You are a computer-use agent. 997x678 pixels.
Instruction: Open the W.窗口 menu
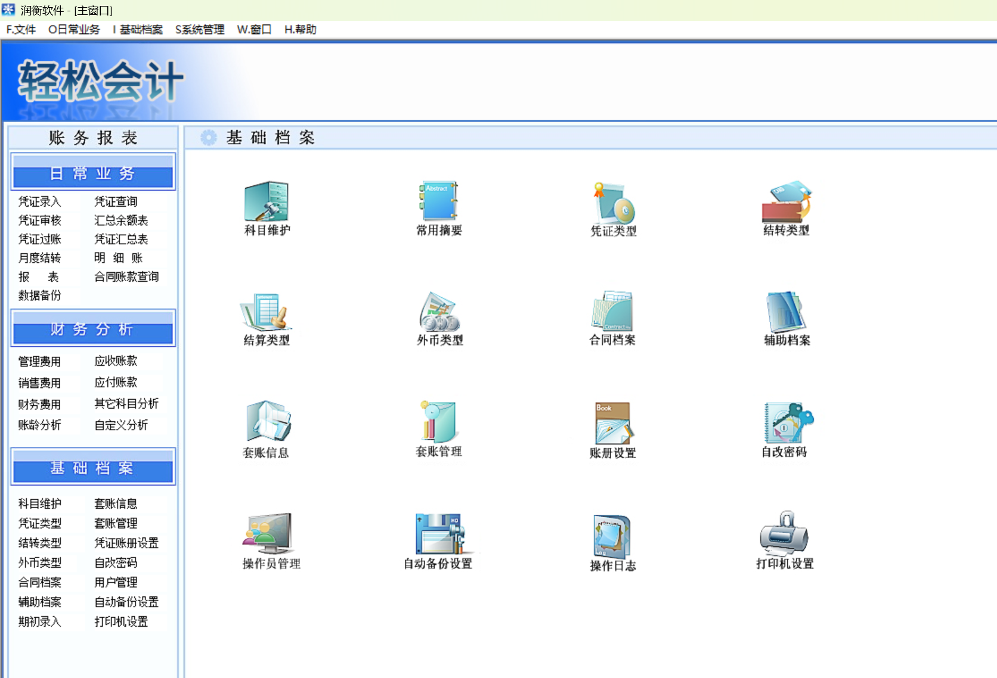(x=254, y=29)
